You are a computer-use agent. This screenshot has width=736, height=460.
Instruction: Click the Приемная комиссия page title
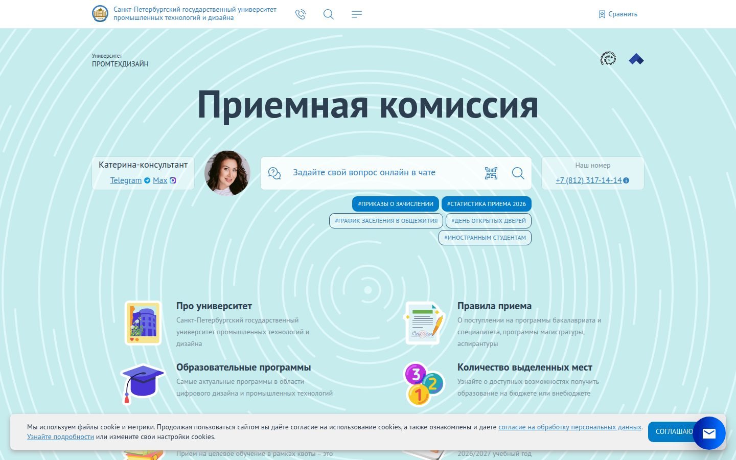click(368, 105)
